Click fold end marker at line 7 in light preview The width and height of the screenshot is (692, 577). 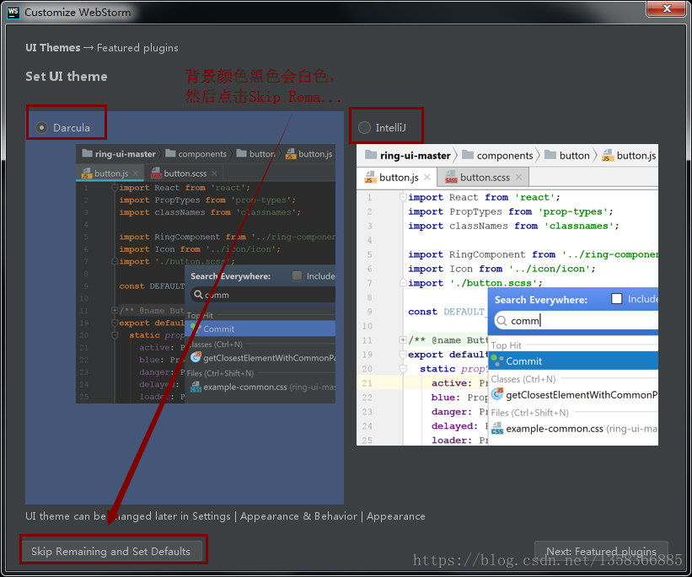tap(403, 282)
